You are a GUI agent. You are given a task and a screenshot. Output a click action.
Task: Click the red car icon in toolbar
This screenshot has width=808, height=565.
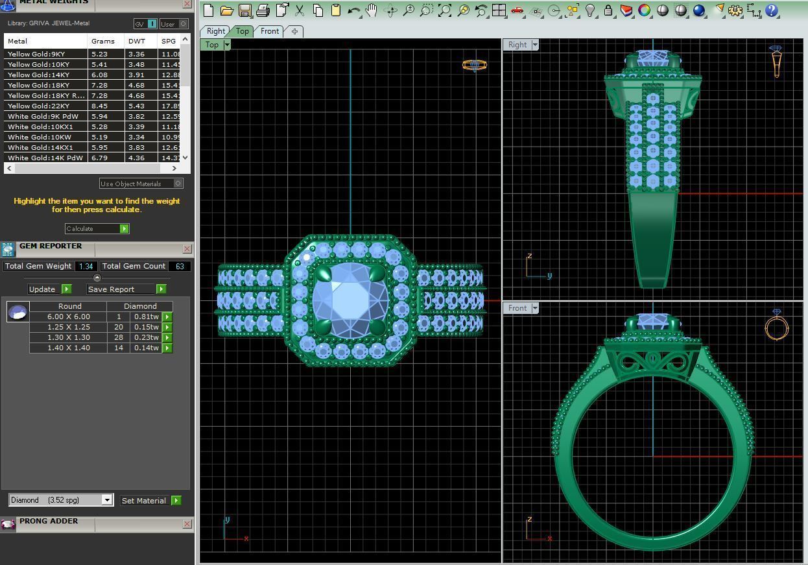coord(517,10)
